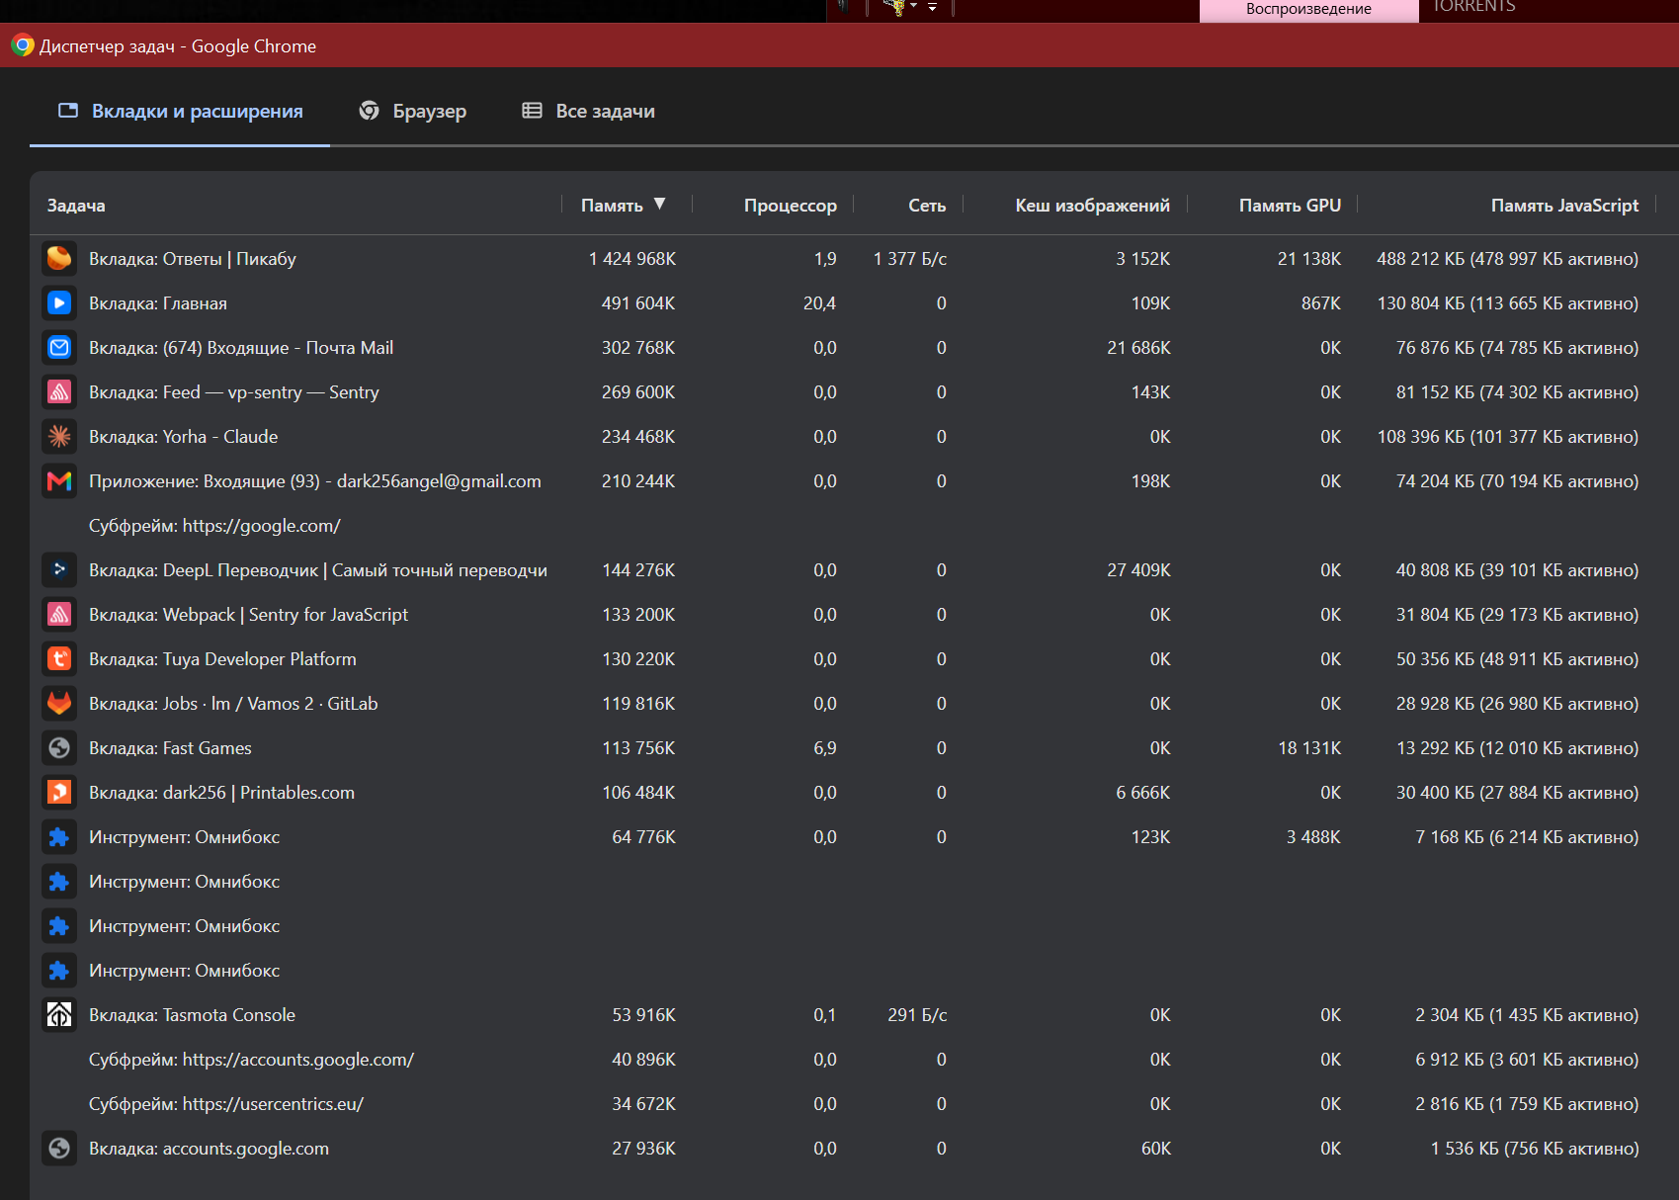Select the dark256angel@gmail.com application row
The height and width of the screenshot is (1200, 1679).
click(x=854, y=481)
